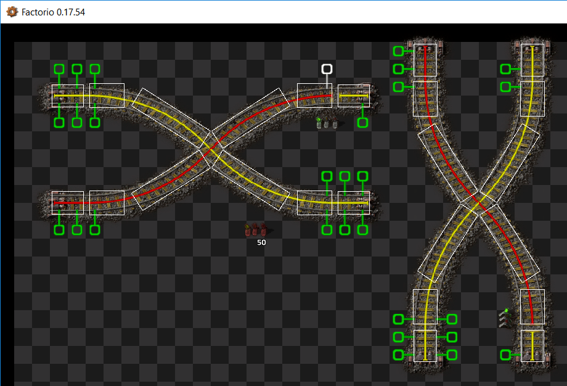Click rightmost green box below bottom-right horizontal rail end
The width and height of the screenshot is (567, 386).
coord(362,230)
